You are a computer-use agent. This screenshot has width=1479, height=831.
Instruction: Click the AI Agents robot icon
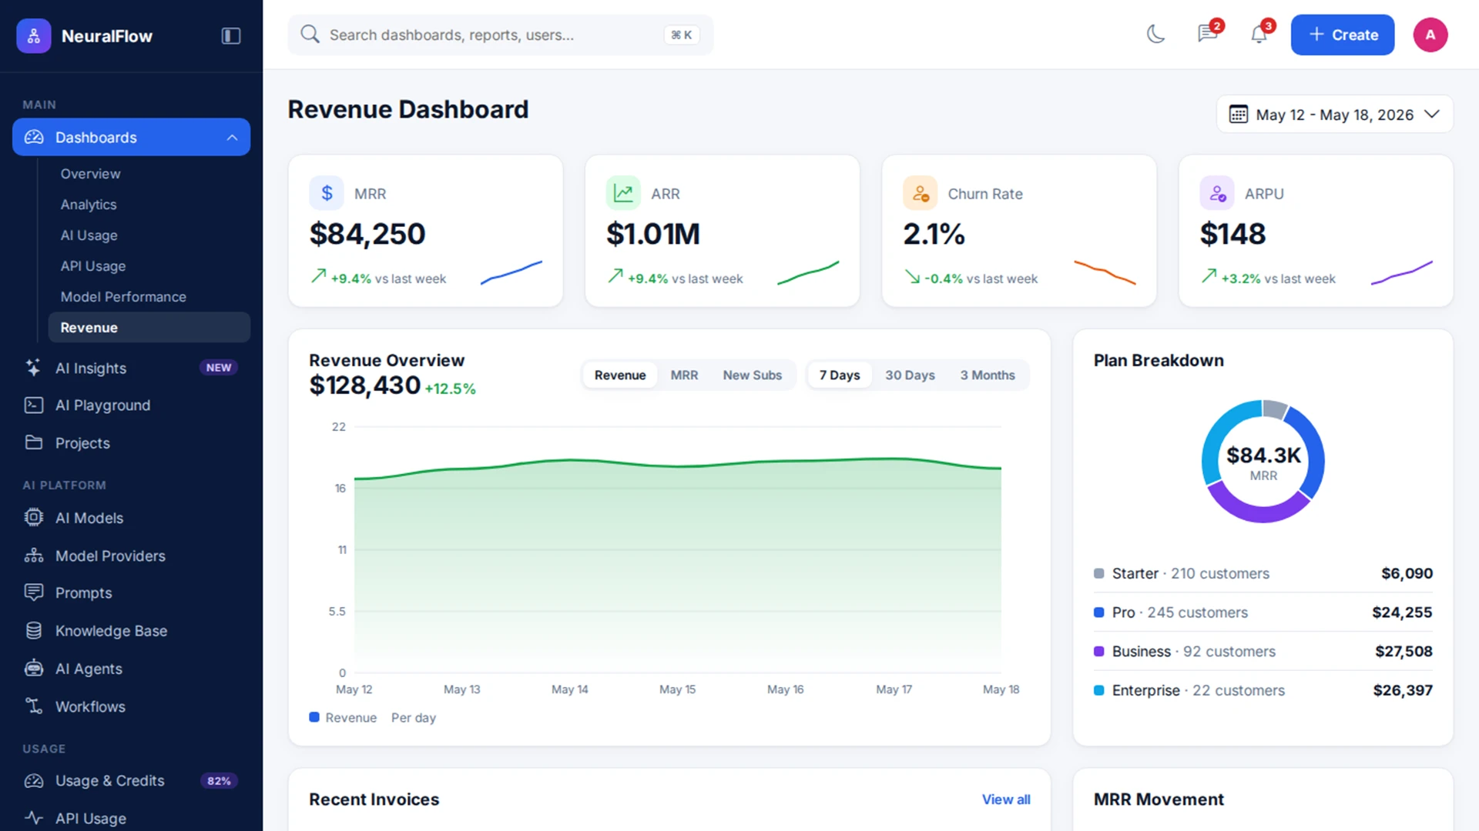[34, 668]
